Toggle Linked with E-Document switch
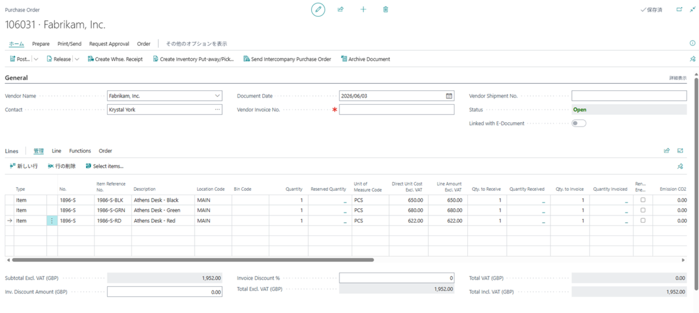 578,123
